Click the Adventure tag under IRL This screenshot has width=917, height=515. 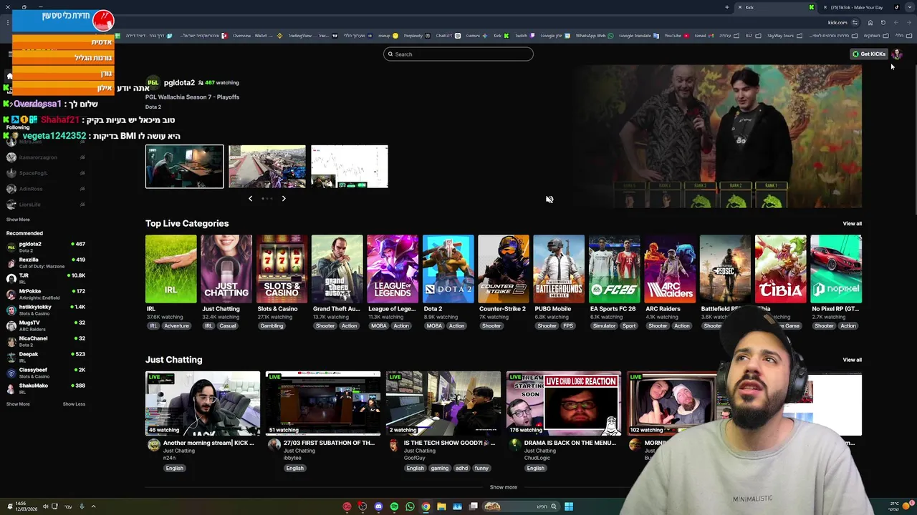pos(176,326)
